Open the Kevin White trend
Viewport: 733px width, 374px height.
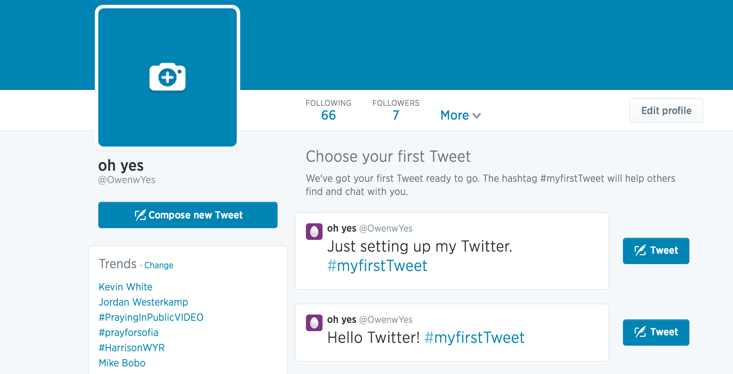126,287
